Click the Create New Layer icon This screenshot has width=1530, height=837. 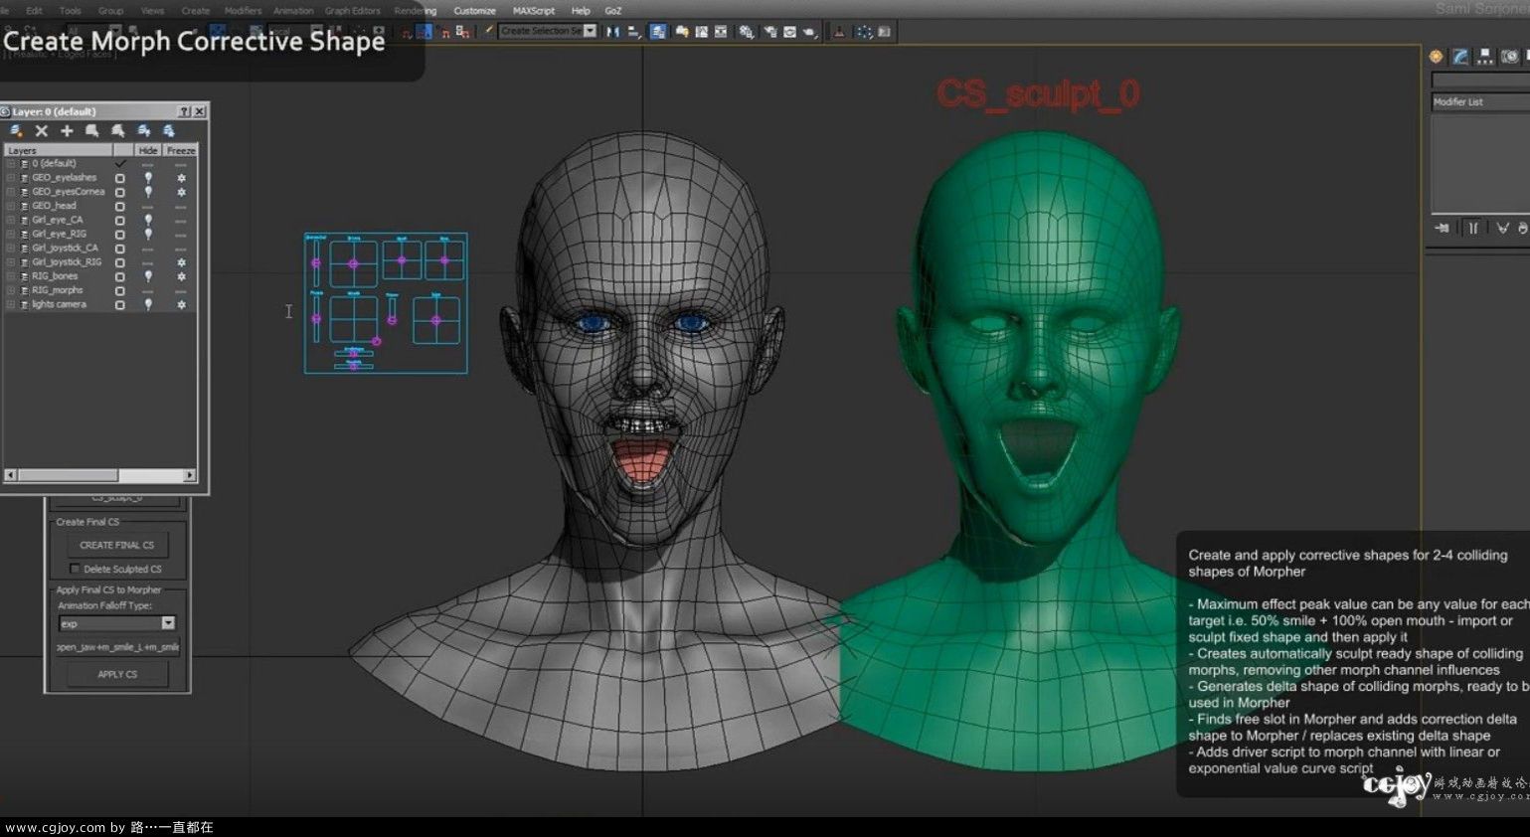click(16, 131)
